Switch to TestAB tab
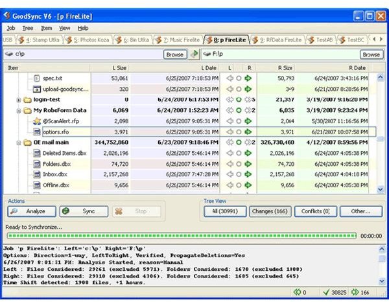389x302 pixels. tap(321, 40)
